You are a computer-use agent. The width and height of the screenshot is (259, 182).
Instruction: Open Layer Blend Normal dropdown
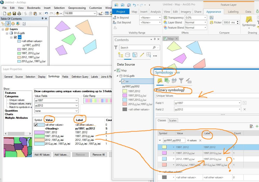[205, 22]
